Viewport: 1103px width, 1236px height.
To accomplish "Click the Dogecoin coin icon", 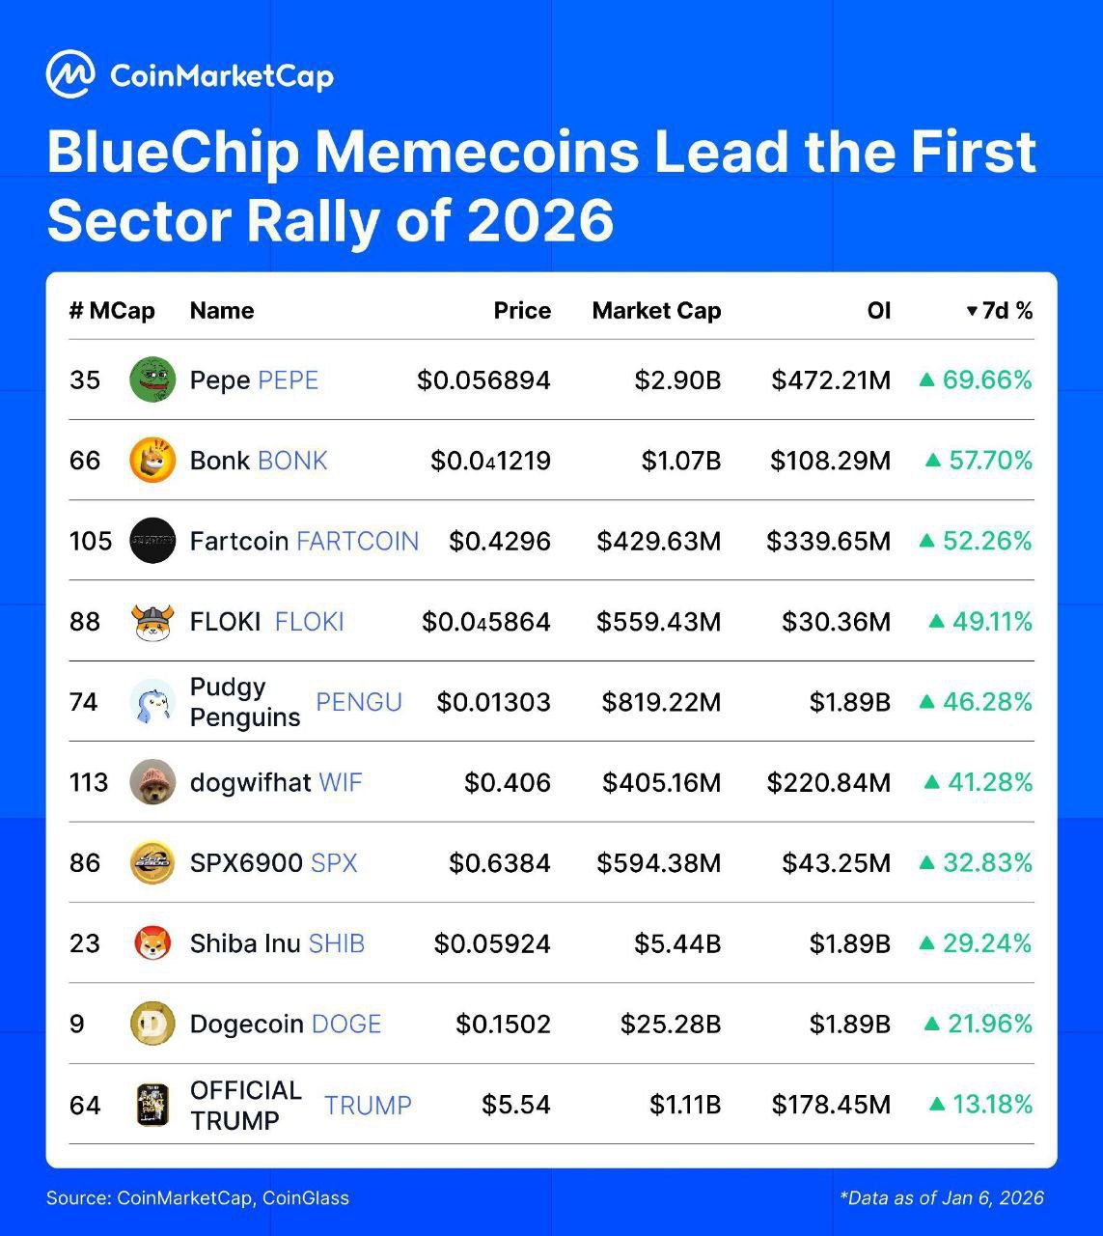I will (x=152, y=1024).
